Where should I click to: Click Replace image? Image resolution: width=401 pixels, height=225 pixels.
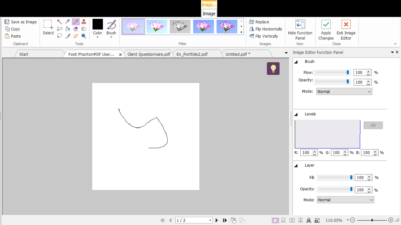[259, 22]
